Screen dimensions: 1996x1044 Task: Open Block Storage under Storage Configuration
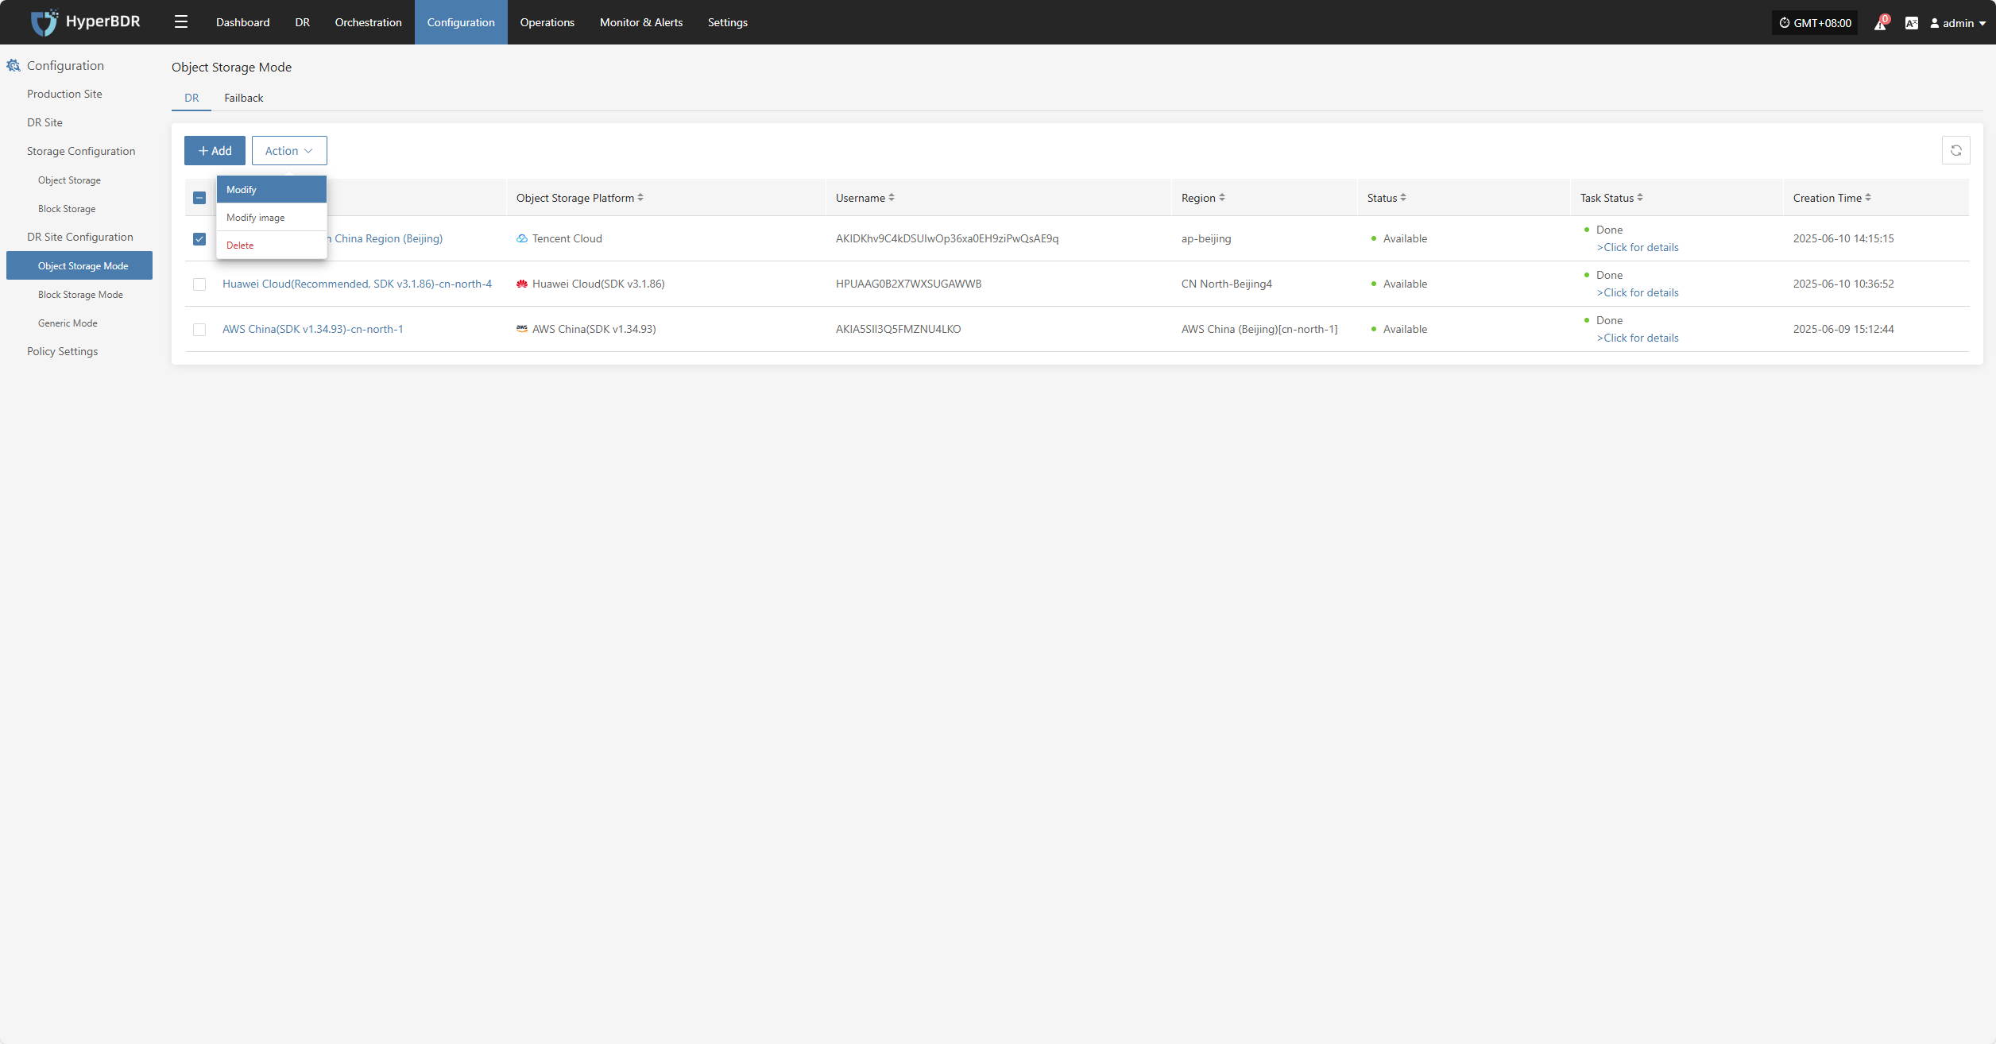pyautogui.click(x=67, y=209)
